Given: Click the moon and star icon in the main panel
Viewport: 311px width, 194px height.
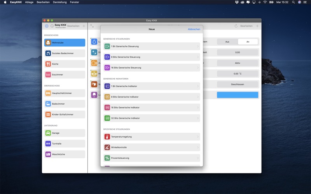Looking at the screenshot, I should pos(94,52).
